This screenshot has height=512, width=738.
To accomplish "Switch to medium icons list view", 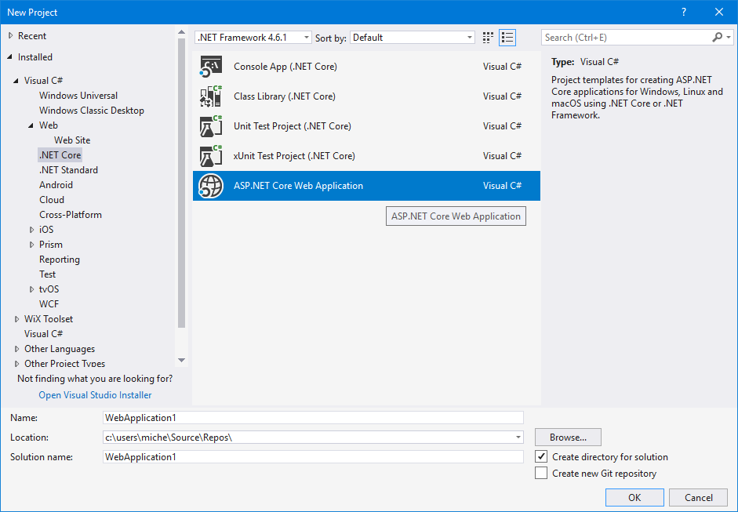I will [x=507, y=38].
